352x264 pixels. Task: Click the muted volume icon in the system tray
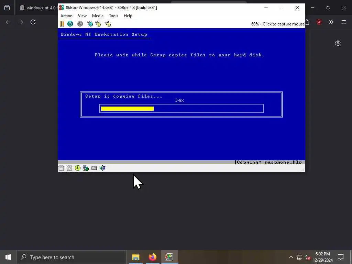pyautogui.click(x=308, y=257)
